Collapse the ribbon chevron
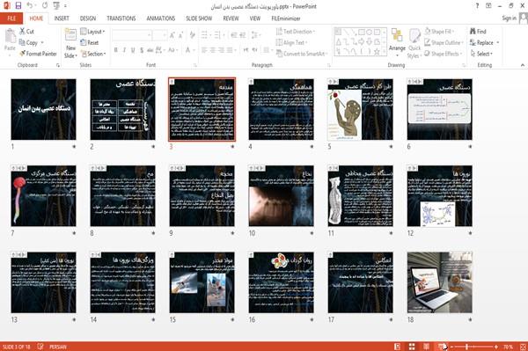 522,64
